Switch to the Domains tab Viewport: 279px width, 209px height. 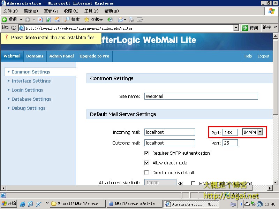coord(35,56)
